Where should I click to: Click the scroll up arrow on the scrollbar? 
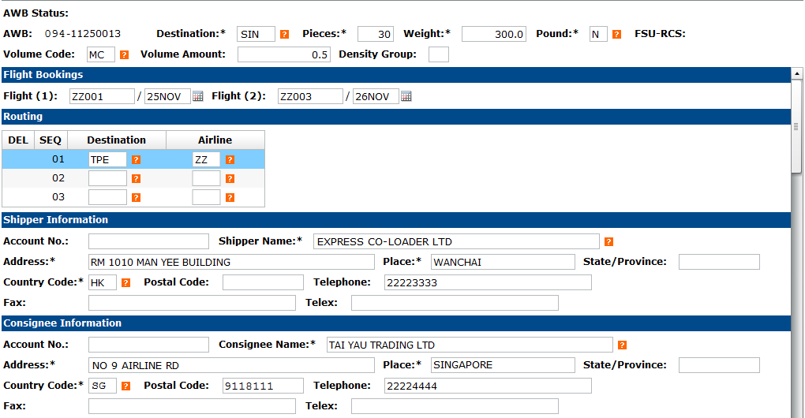(x=797, y=75)
